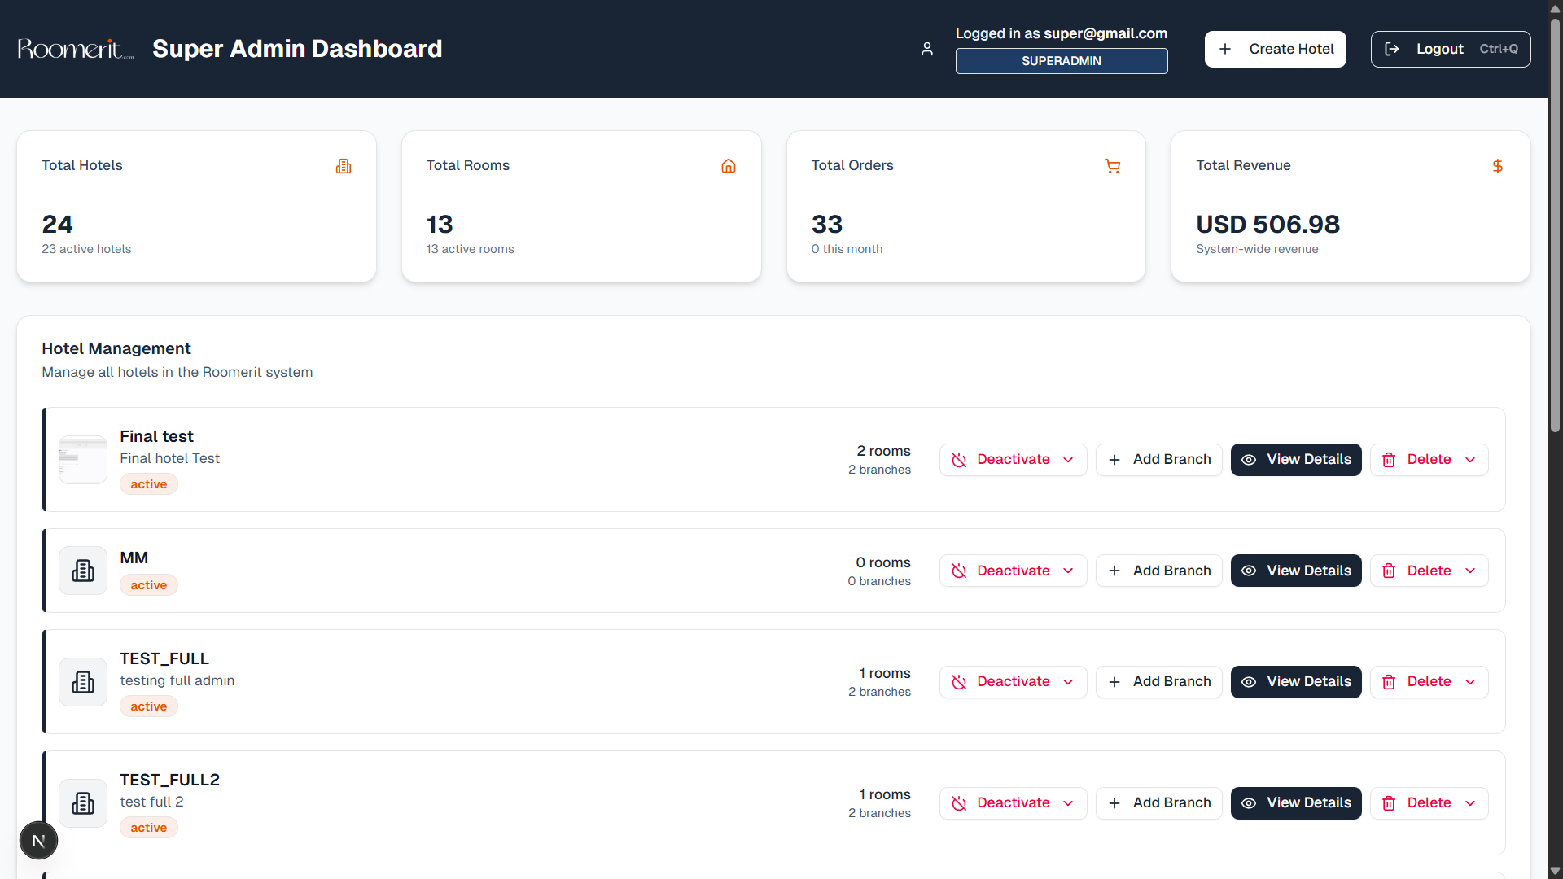Click the user profile icon in header
1563x879 pixels.
click(927, 50)
